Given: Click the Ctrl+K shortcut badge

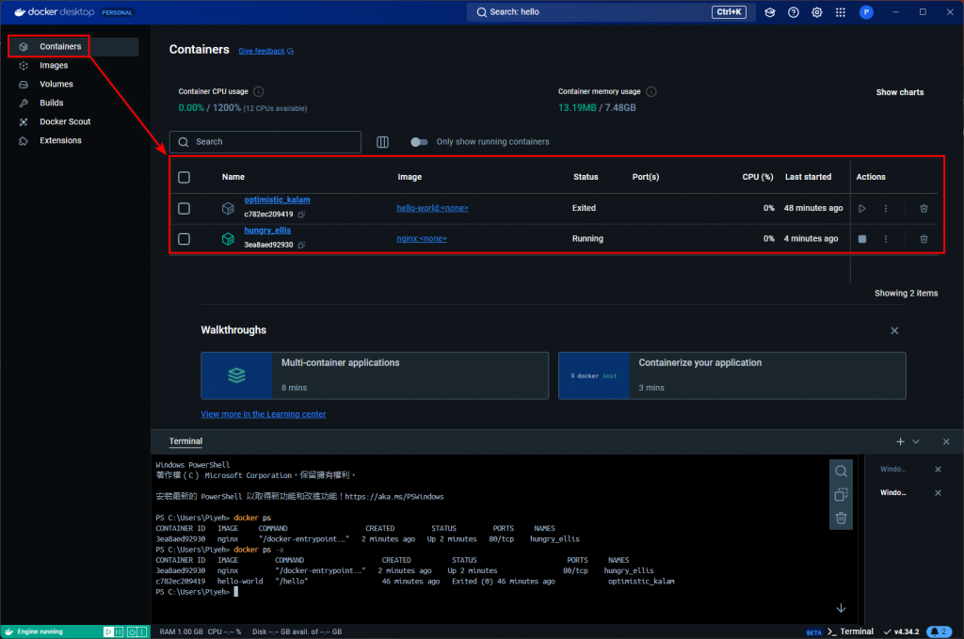Looking at the screenshot, I should tap(729, 11).
